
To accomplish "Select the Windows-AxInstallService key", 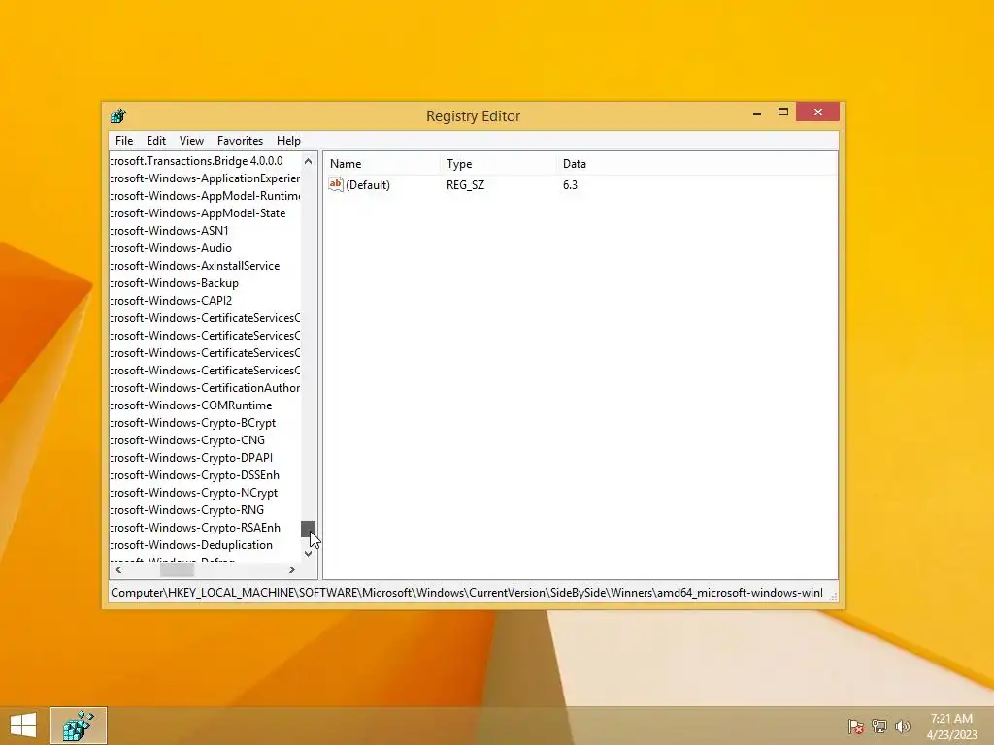I will point(194,266).
